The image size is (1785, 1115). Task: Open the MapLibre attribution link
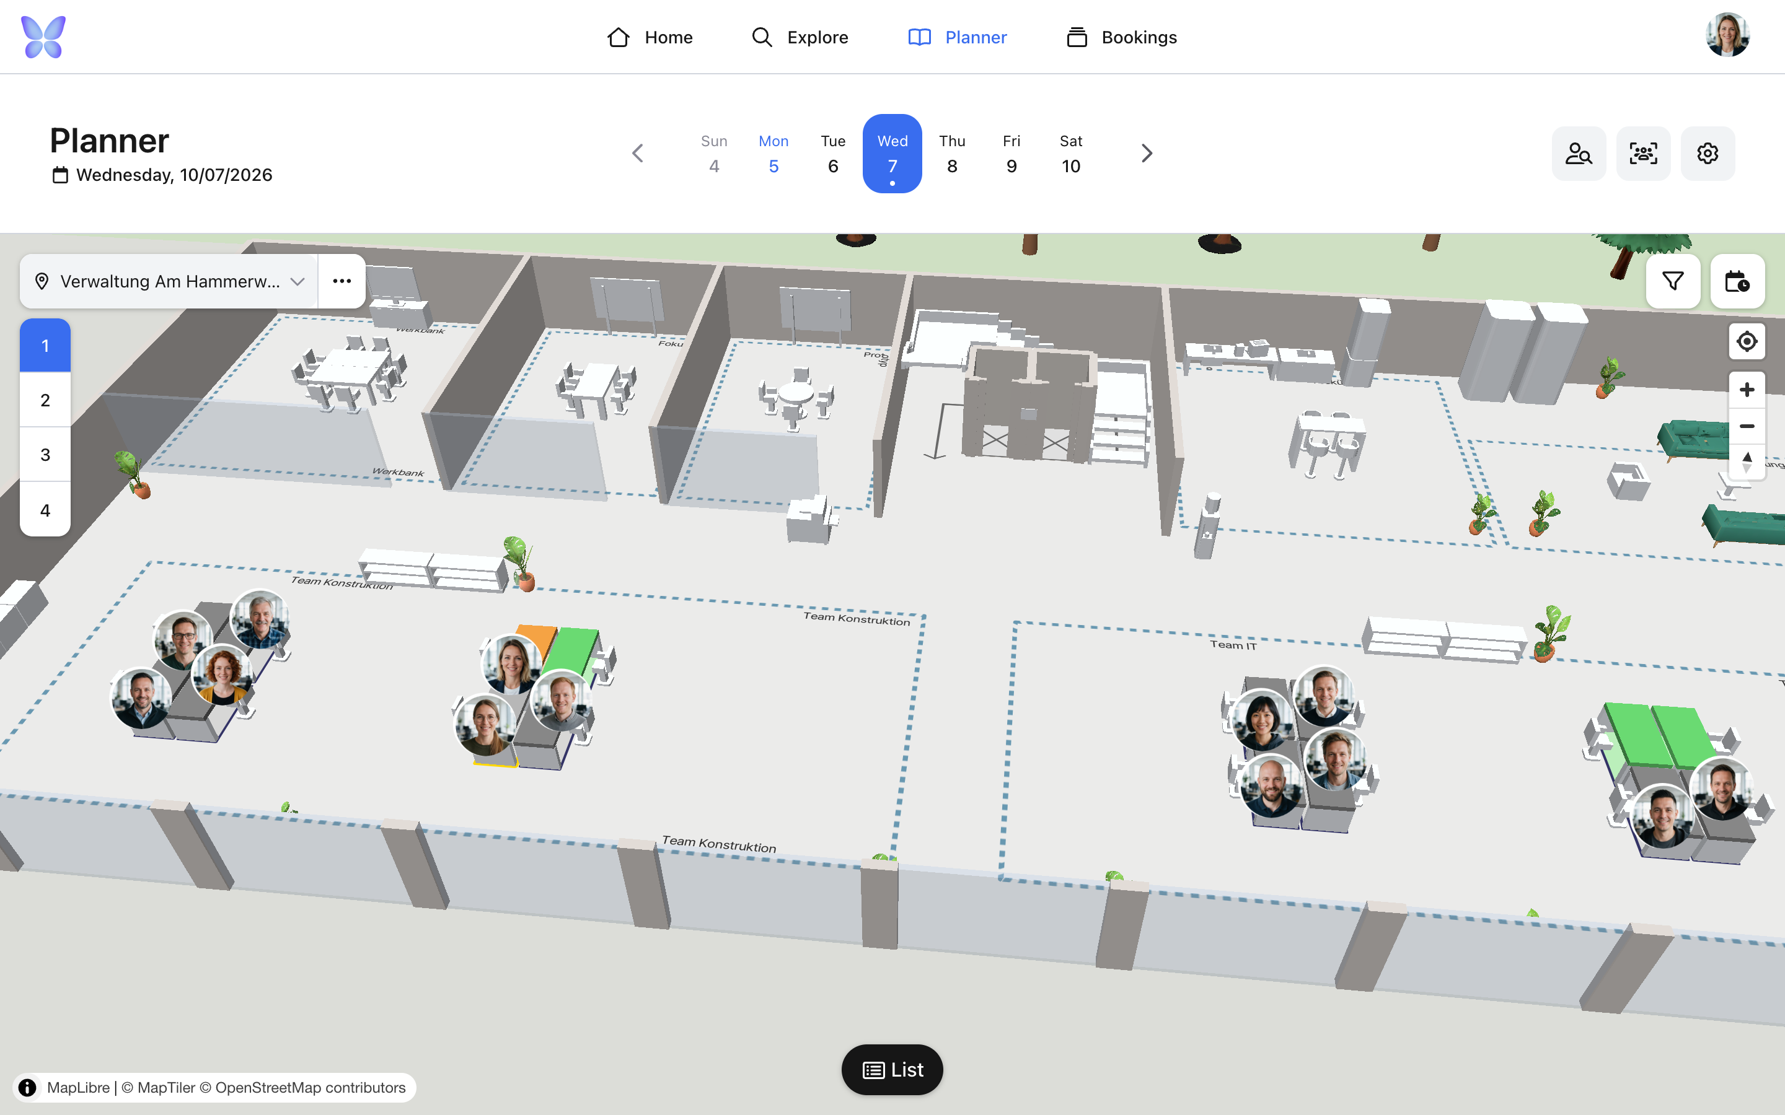point(78,1088)
